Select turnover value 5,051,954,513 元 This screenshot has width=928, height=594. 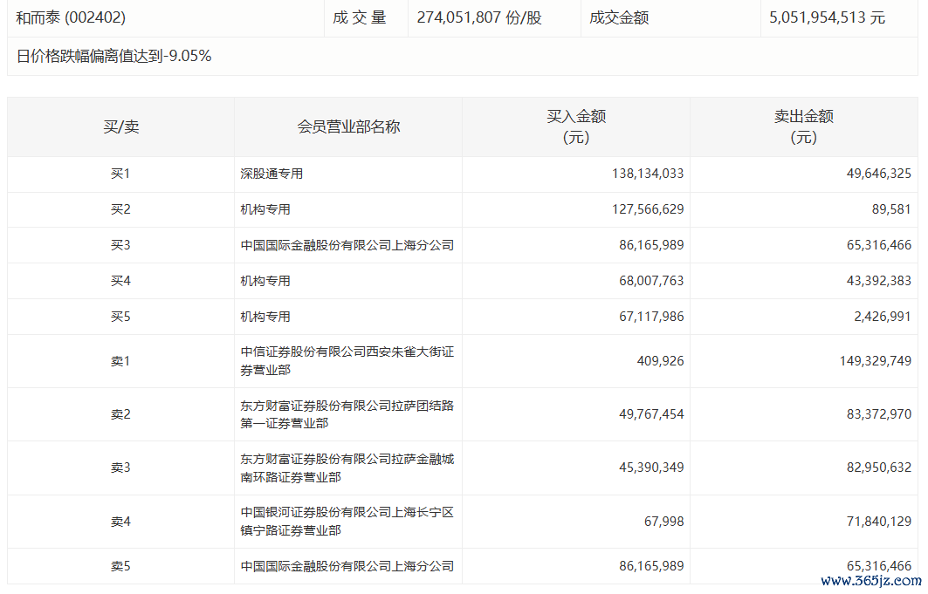click(x=827, y=17)
